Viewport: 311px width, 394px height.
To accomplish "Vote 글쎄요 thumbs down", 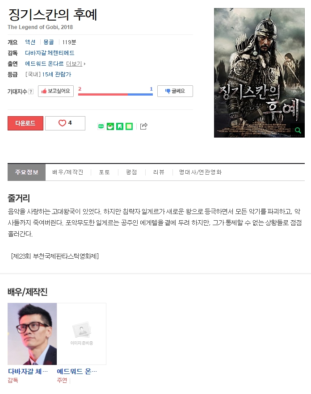I will pyautogui.click(x=175, y=91).
